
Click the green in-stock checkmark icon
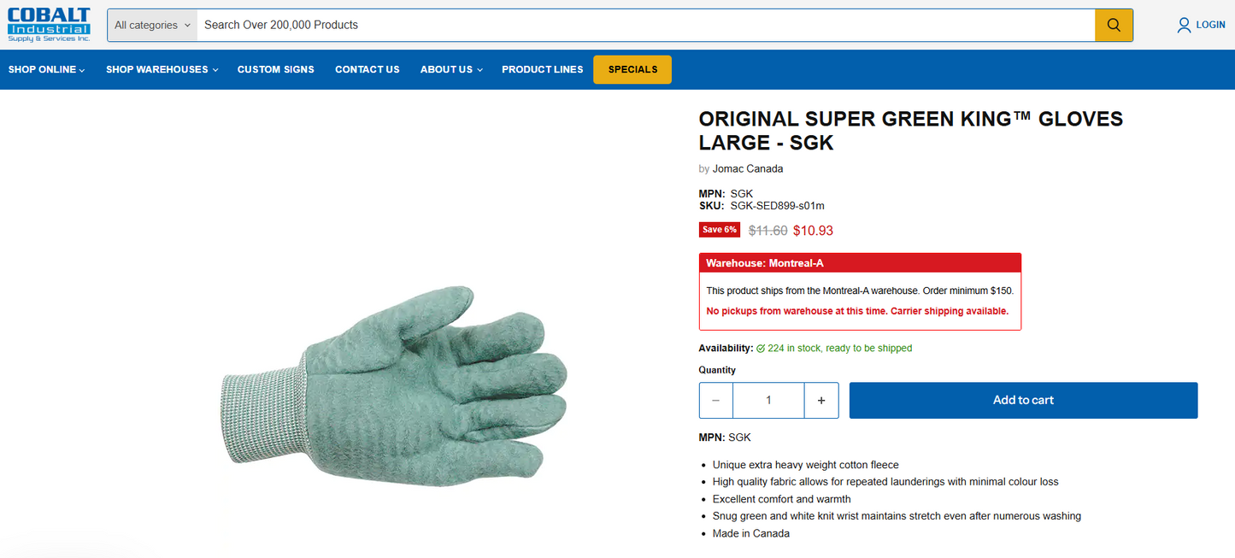[760, 348]
